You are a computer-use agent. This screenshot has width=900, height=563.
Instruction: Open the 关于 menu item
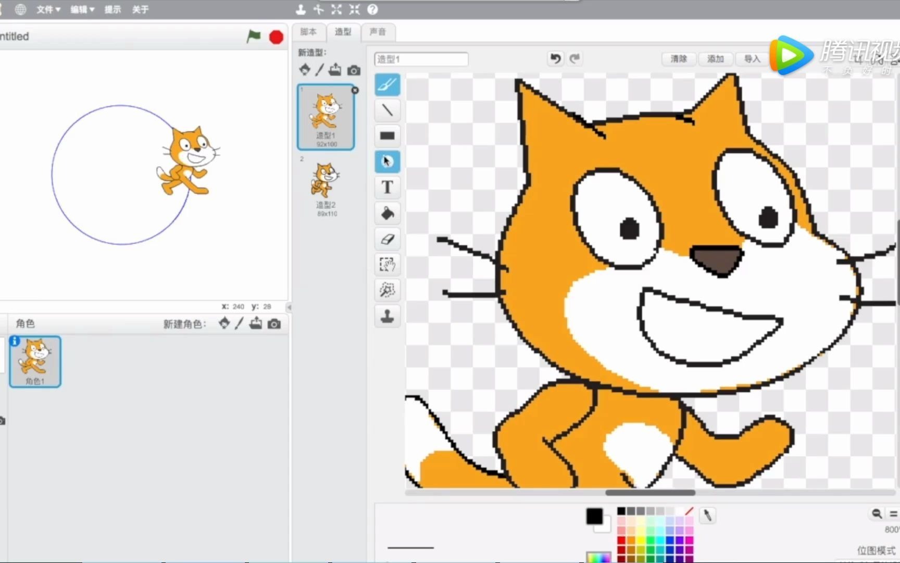(x=140, y=9)
